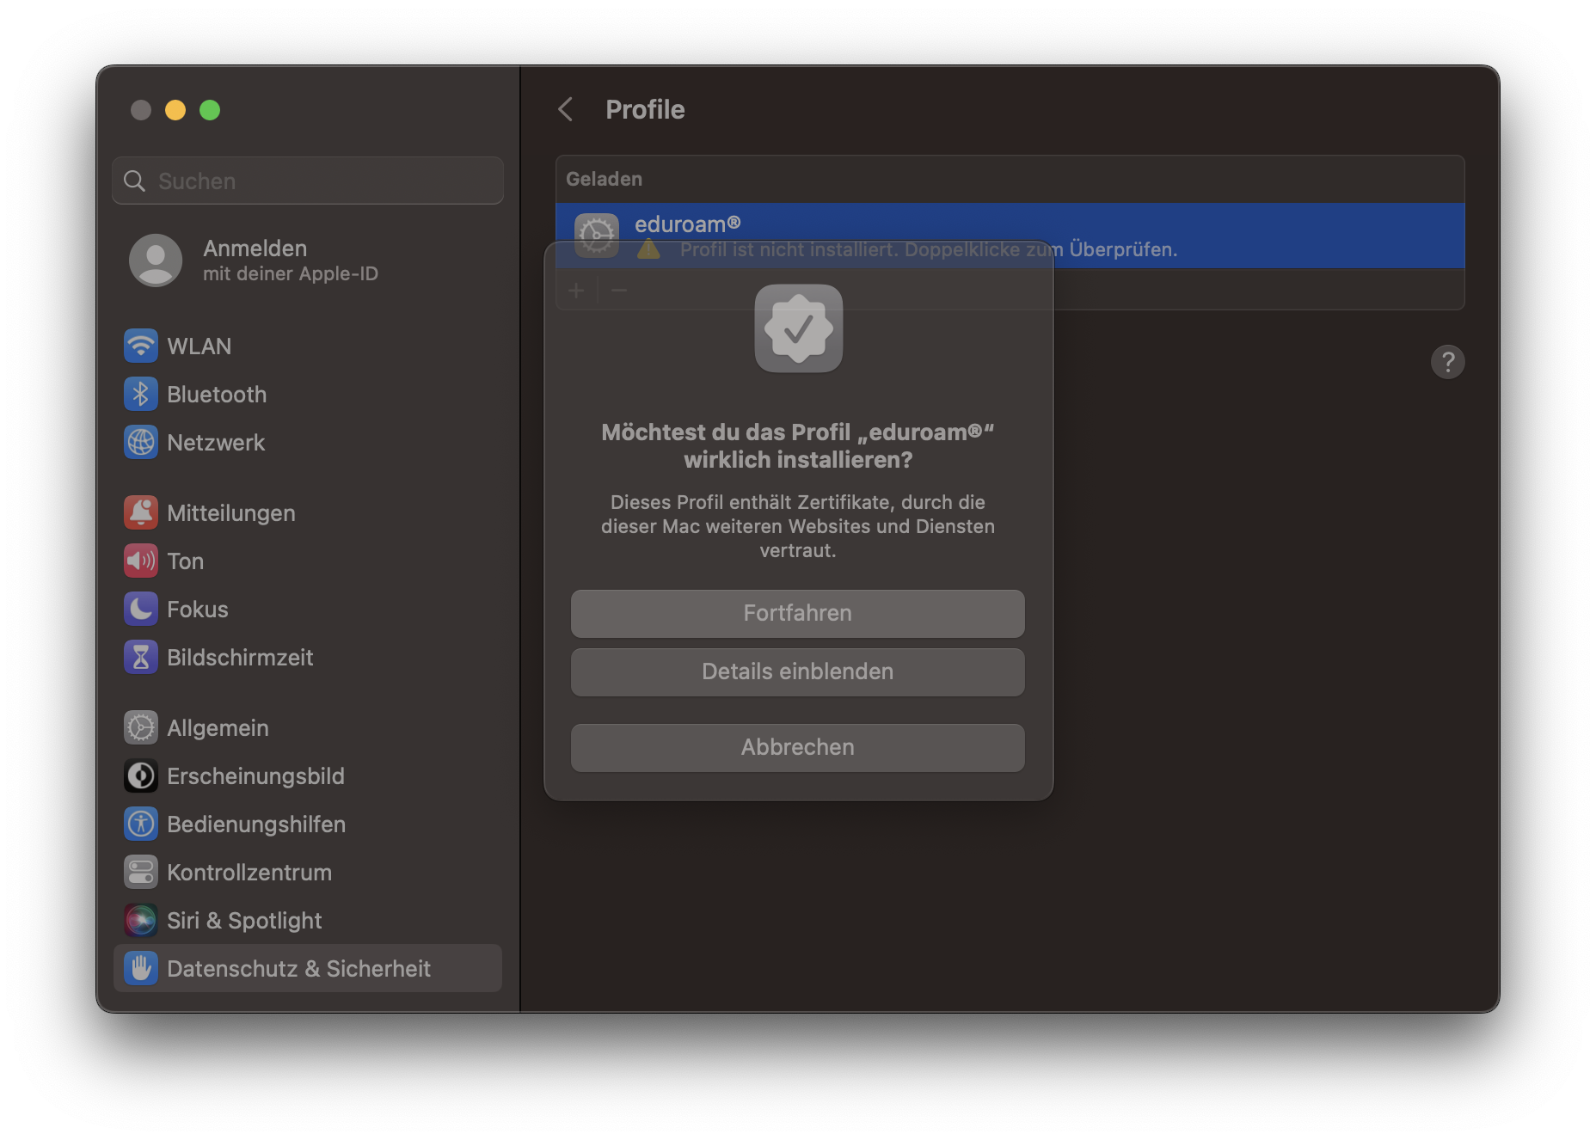
Task: Select Erscheinungsbild in the sidebar
Action: tap(255, 776)
